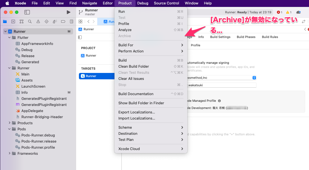
Task: Open the Runner breadcrumb item
Action: click(86, 29)
